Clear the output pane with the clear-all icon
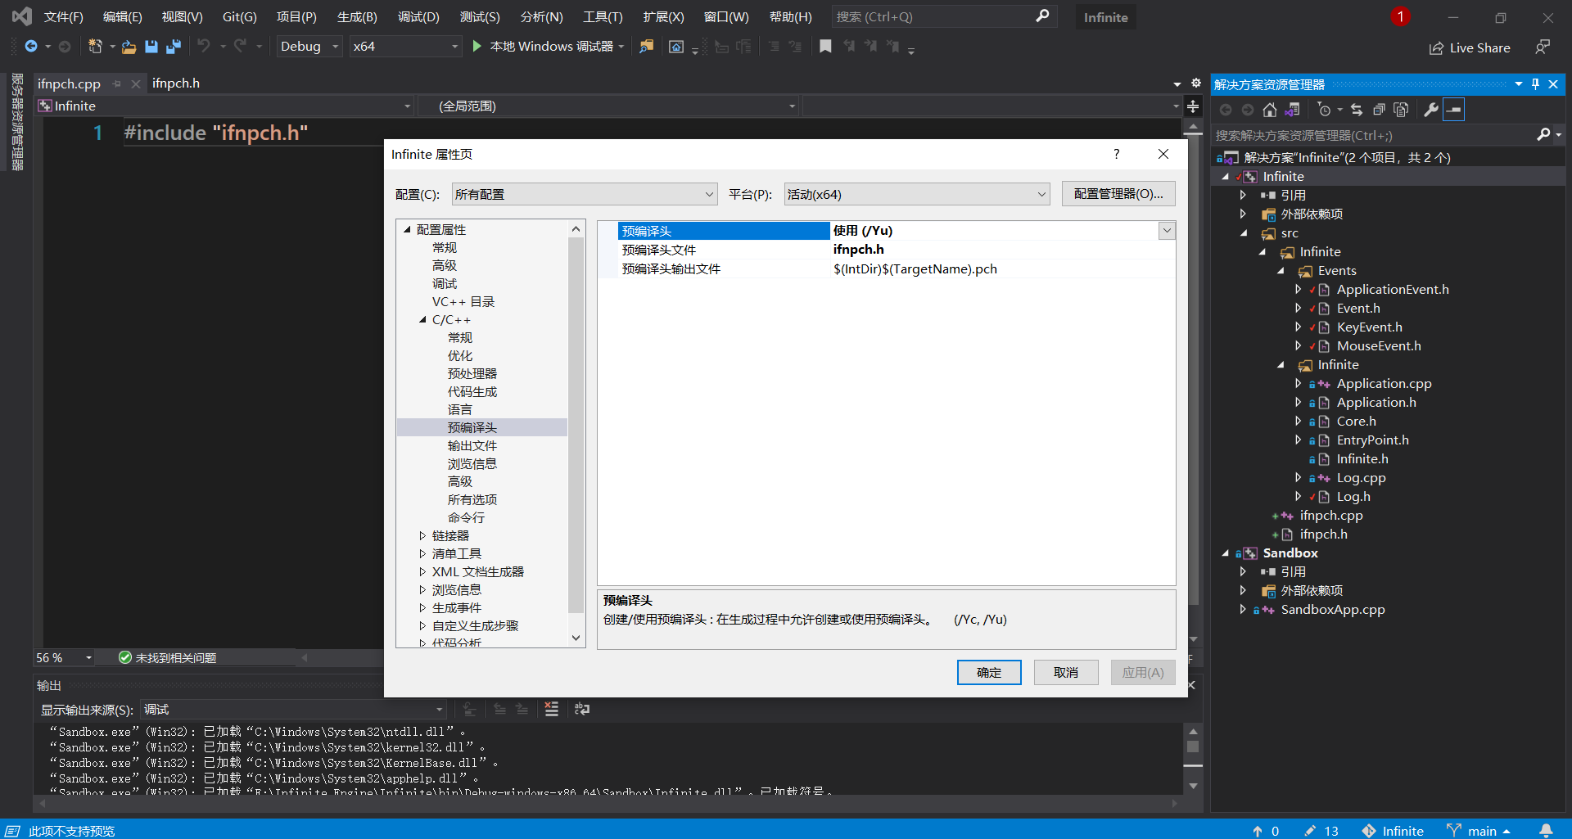Image resolution: width=1572 pixels, height=839 pixels. click(552, 710)
